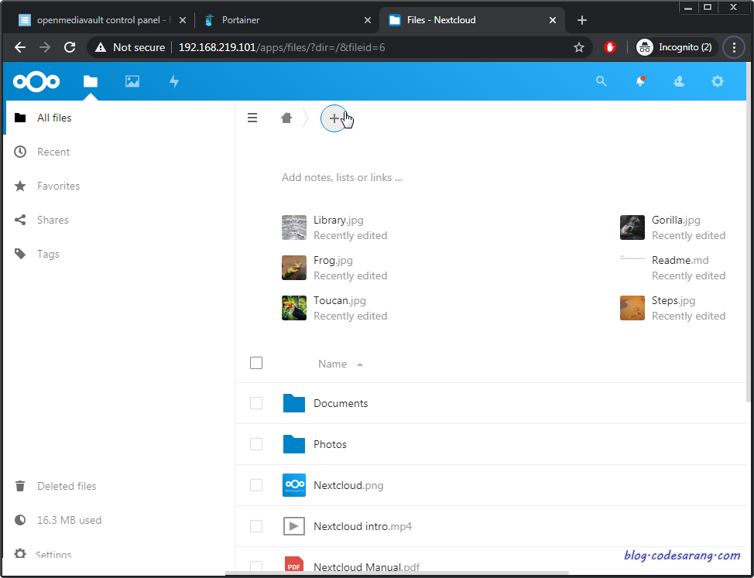Open the Nextcloud logo home link
The image size is (754, 578).
tap(36, 82)
